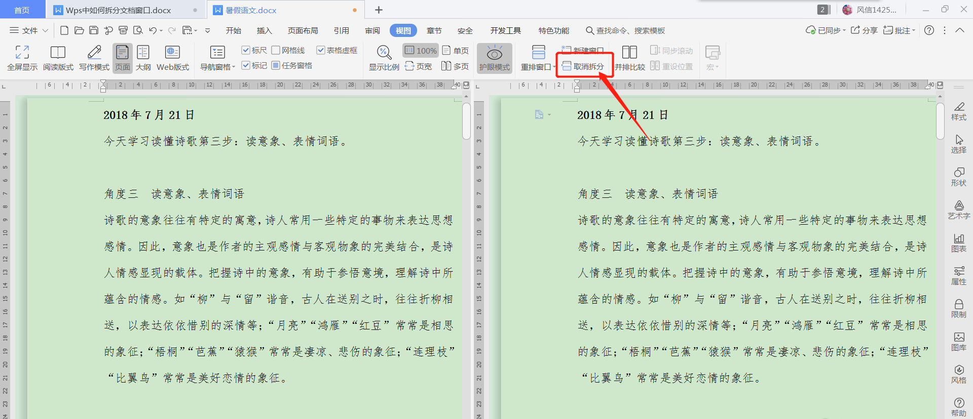Open a new window (新建窗口)
The width and height of the screenshot is (973, 419).
pyautogui.click(x=583, y=50)
